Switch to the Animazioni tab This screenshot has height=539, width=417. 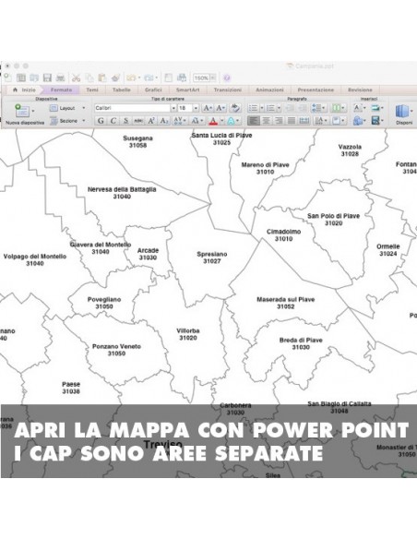click(269, 90)
